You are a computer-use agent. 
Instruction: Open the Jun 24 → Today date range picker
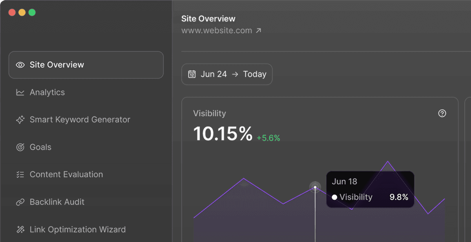click(x=227, y=74)
